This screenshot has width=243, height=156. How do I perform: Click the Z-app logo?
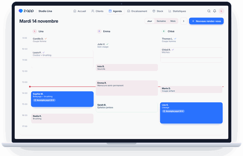click(x=26, y=11)
